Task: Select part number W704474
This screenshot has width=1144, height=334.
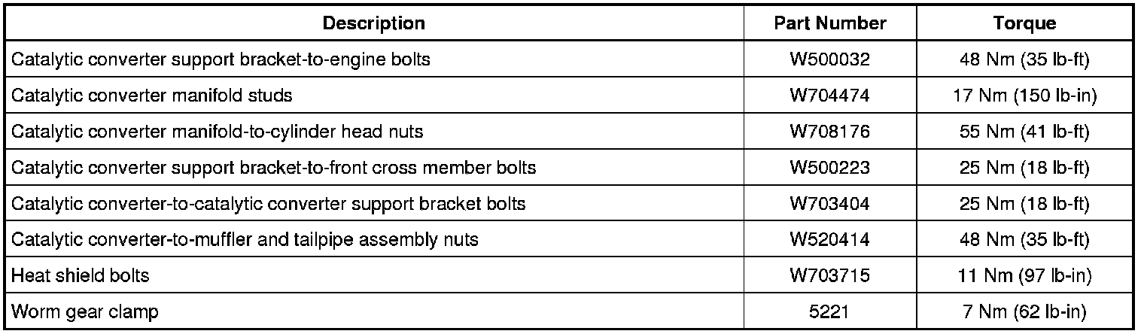Action: point(829,96)
